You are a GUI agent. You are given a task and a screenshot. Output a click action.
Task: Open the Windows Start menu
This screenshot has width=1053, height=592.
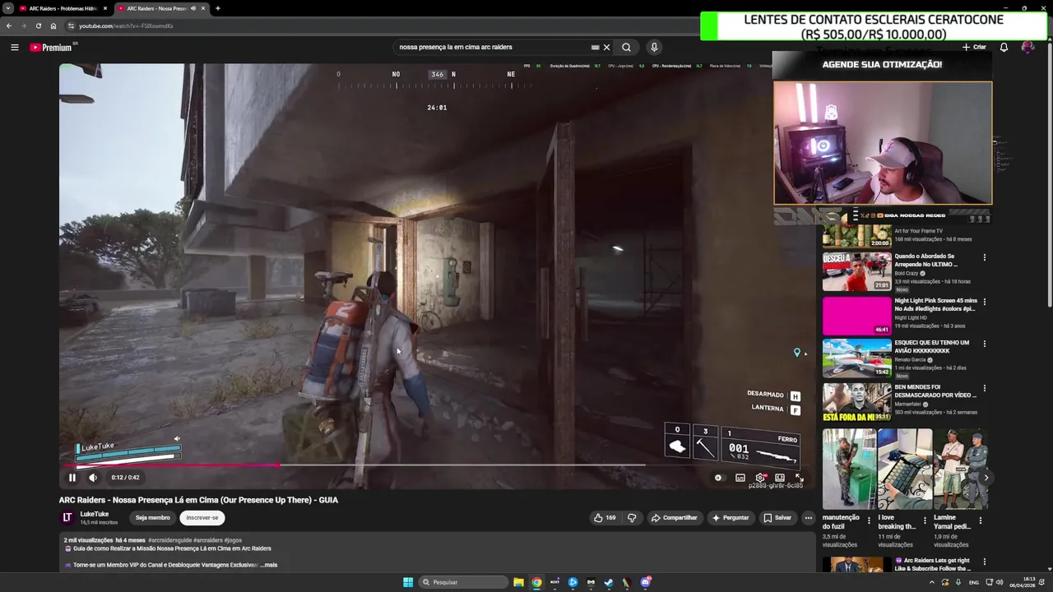coord(408,582)
